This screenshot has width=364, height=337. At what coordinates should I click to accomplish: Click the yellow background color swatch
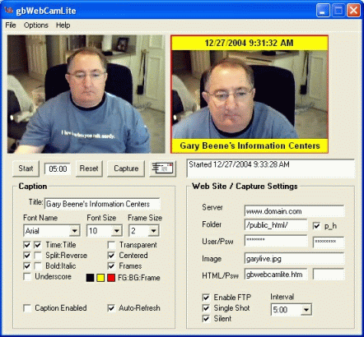pos(100,278)
